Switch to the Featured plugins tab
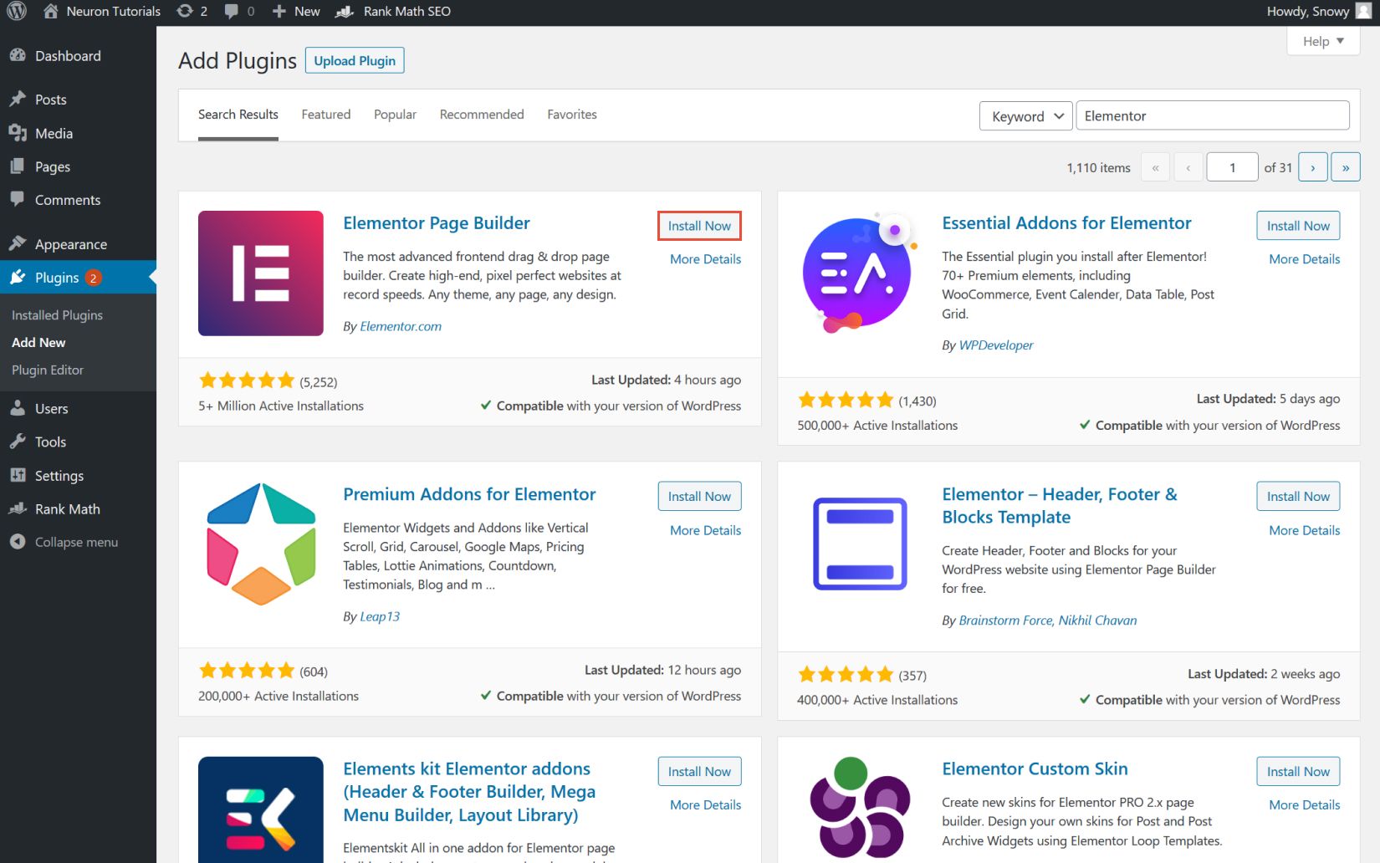Viewport: 1380px width, 863px height. (325, 115)
